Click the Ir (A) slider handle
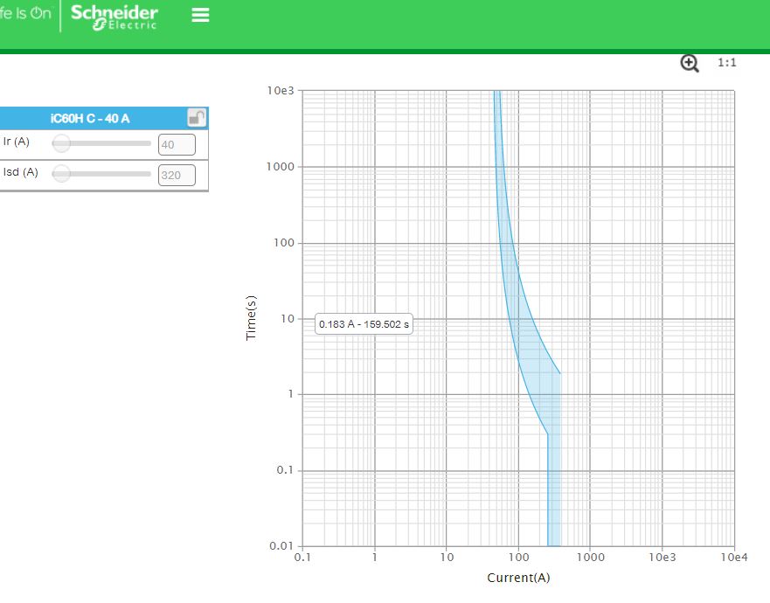Screen dimensions: 770x603 pos(61,143)
